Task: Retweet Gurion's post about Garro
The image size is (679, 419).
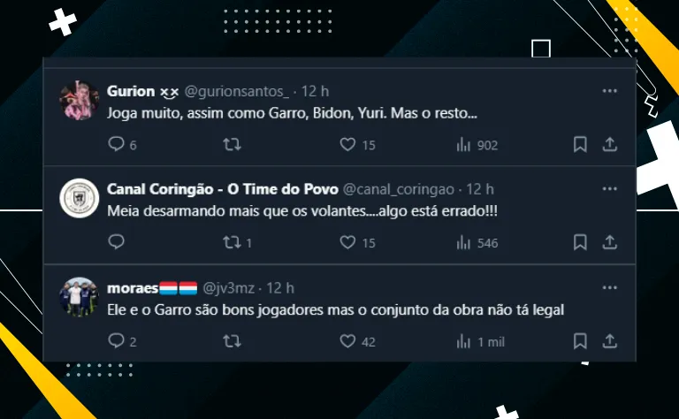Action: pos(233,144)
